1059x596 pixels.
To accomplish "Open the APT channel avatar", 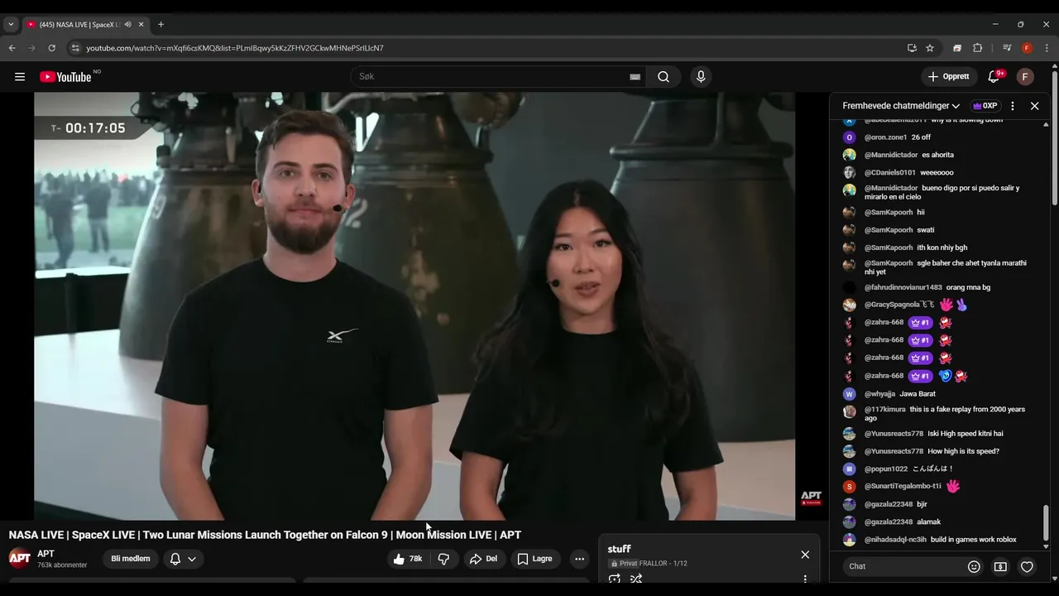I will coord(20,558).
